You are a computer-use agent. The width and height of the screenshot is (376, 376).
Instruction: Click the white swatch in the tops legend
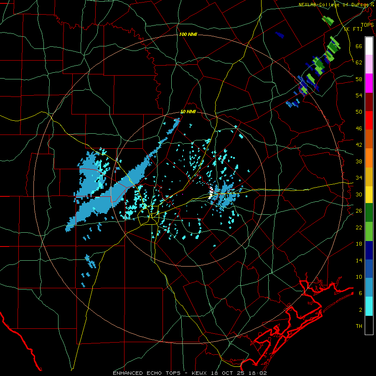pyautogui.click(x=369, y=46)
